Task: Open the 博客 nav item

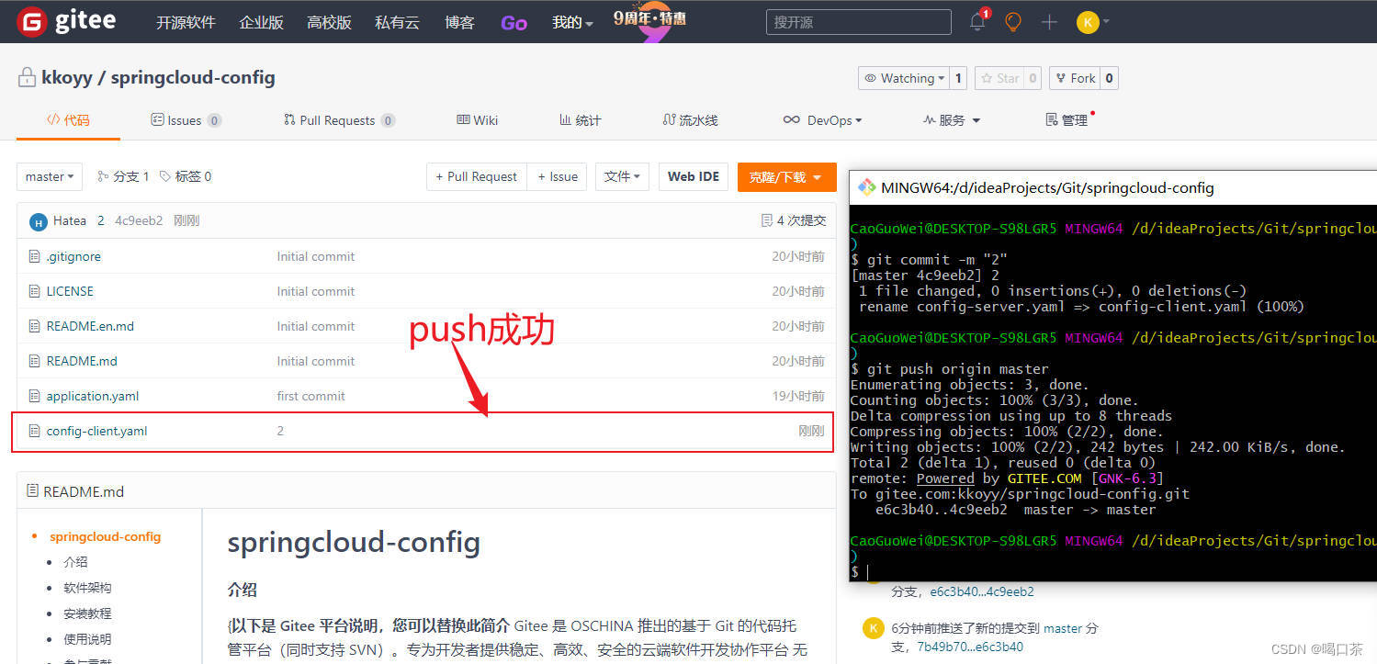Action: click(459, 23)
